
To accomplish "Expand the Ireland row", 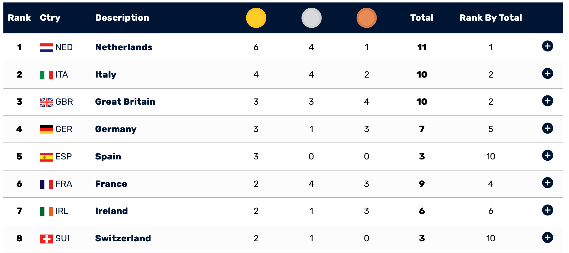I will (547, 210).
